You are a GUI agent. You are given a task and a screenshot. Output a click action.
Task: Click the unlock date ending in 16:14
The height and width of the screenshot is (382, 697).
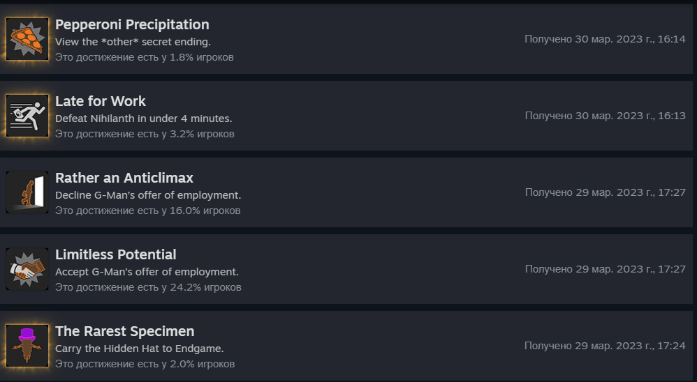click(x=605, y=39)
